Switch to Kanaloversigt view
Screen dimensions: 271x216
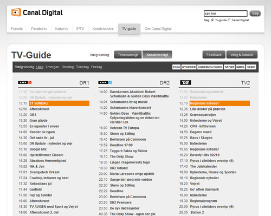pos(157,55)
